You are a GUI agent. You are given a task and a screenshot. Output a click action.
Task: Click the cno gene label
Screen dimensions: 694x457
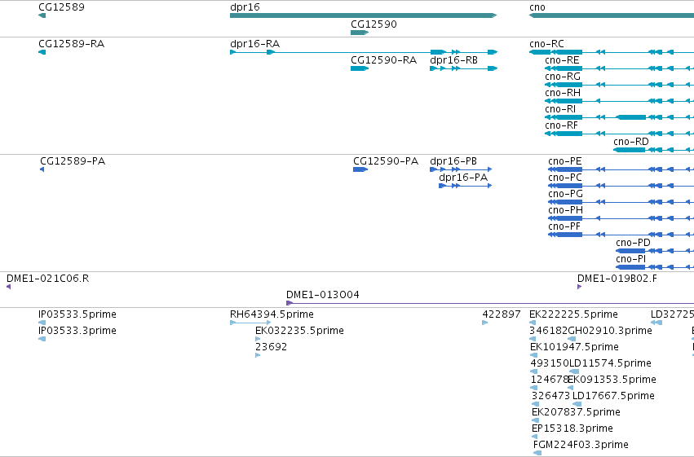pos(537,7)
